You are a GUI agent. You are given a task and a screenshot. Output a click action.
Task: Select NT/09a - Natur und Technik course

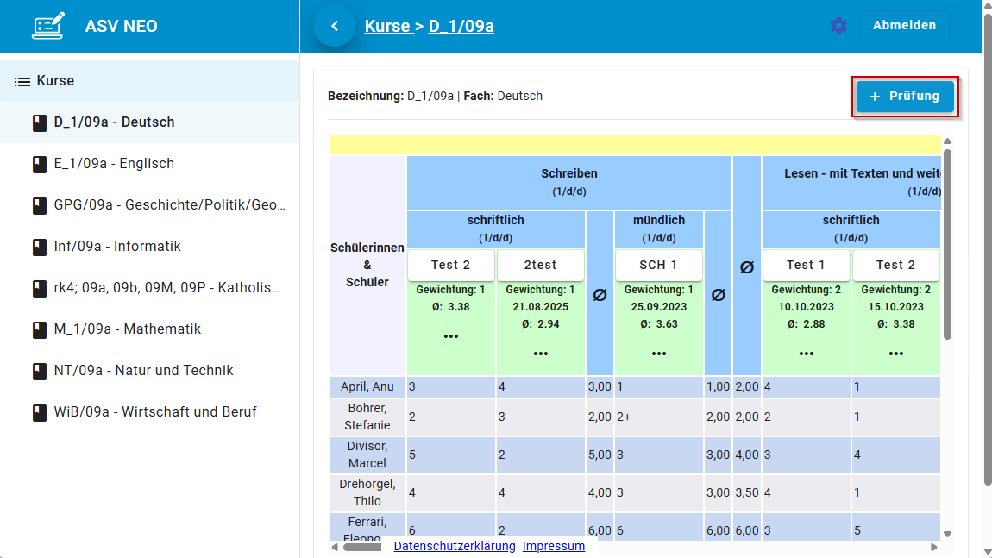point(143,371)
